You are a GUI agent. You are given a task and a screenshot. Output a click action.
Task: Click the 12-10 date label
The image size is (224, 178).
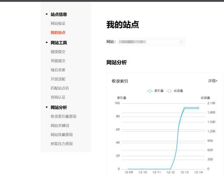point(143,172)
